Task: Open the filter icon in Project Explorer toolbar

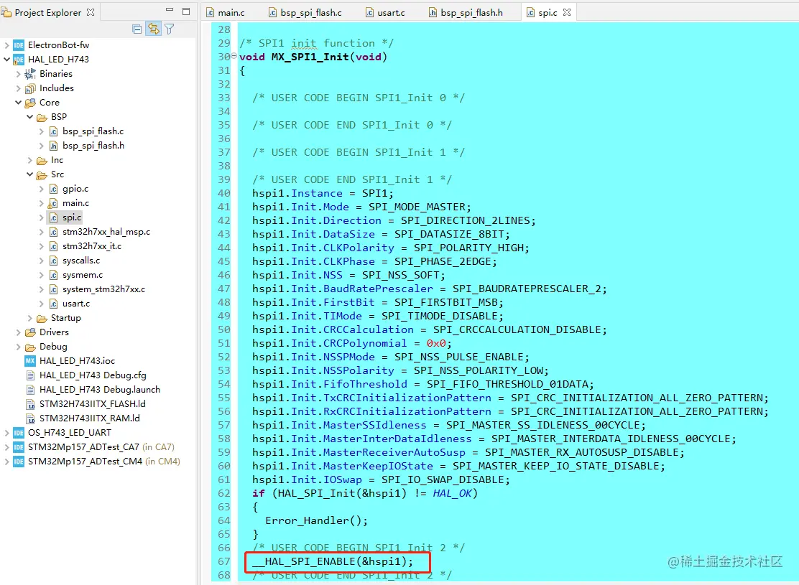Action: (169, 29)
